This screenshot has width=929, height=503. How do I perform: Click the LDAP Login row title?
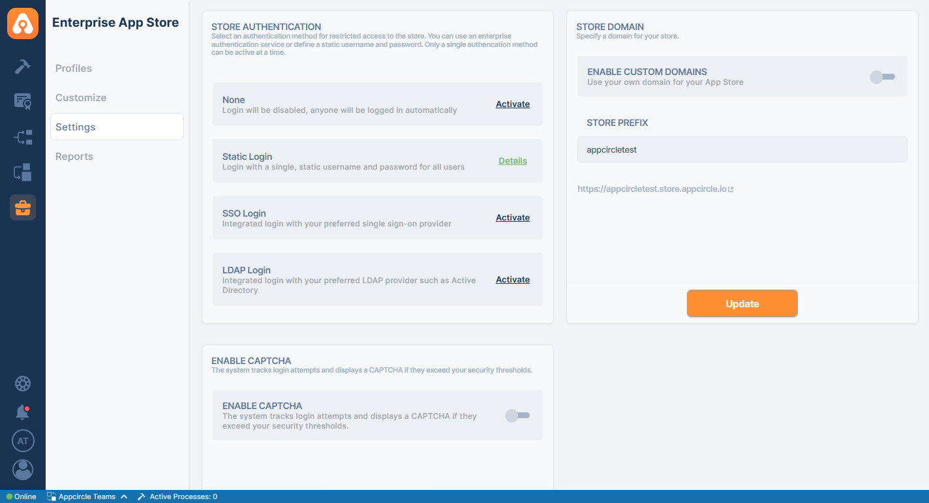click(x=247, y=270)
